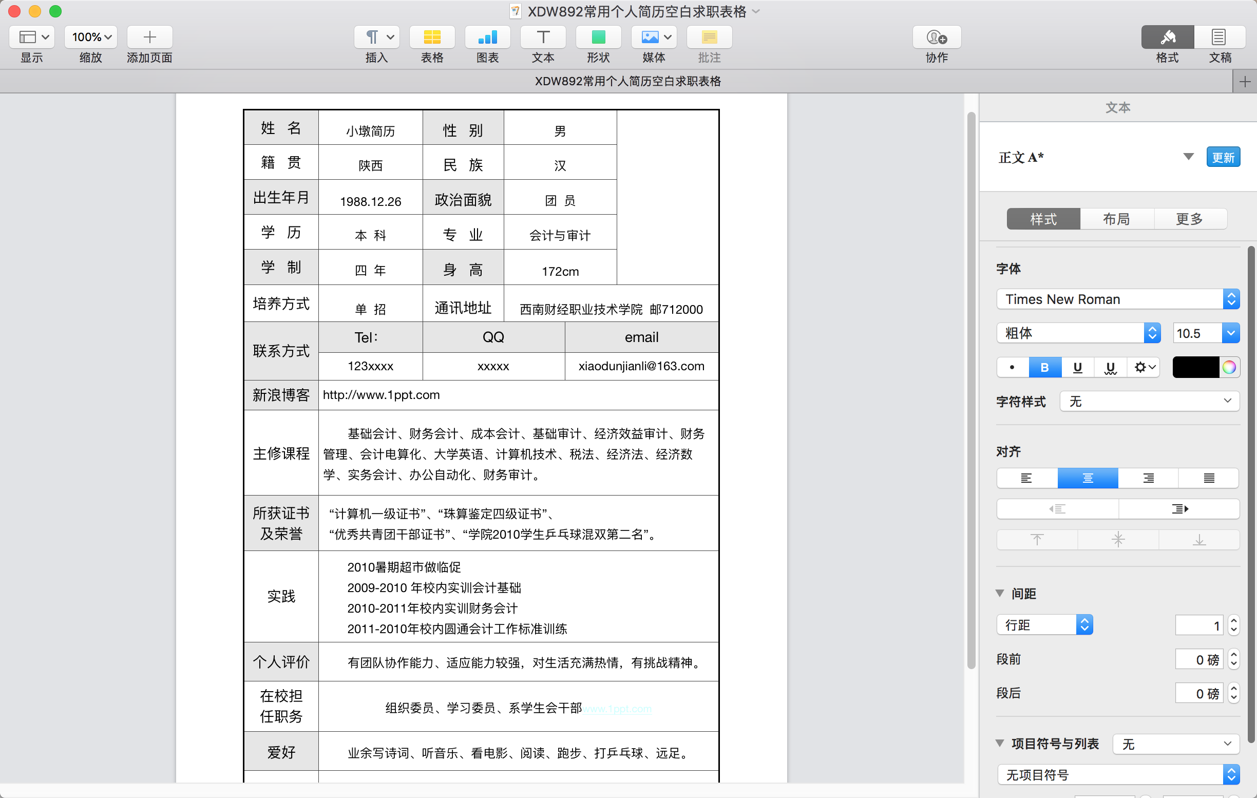Click the black text color swatch

(x=1196, y=368)
